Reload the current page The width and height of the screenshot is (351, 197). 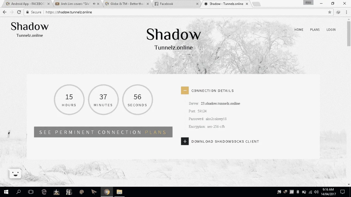tap(19, 12)
